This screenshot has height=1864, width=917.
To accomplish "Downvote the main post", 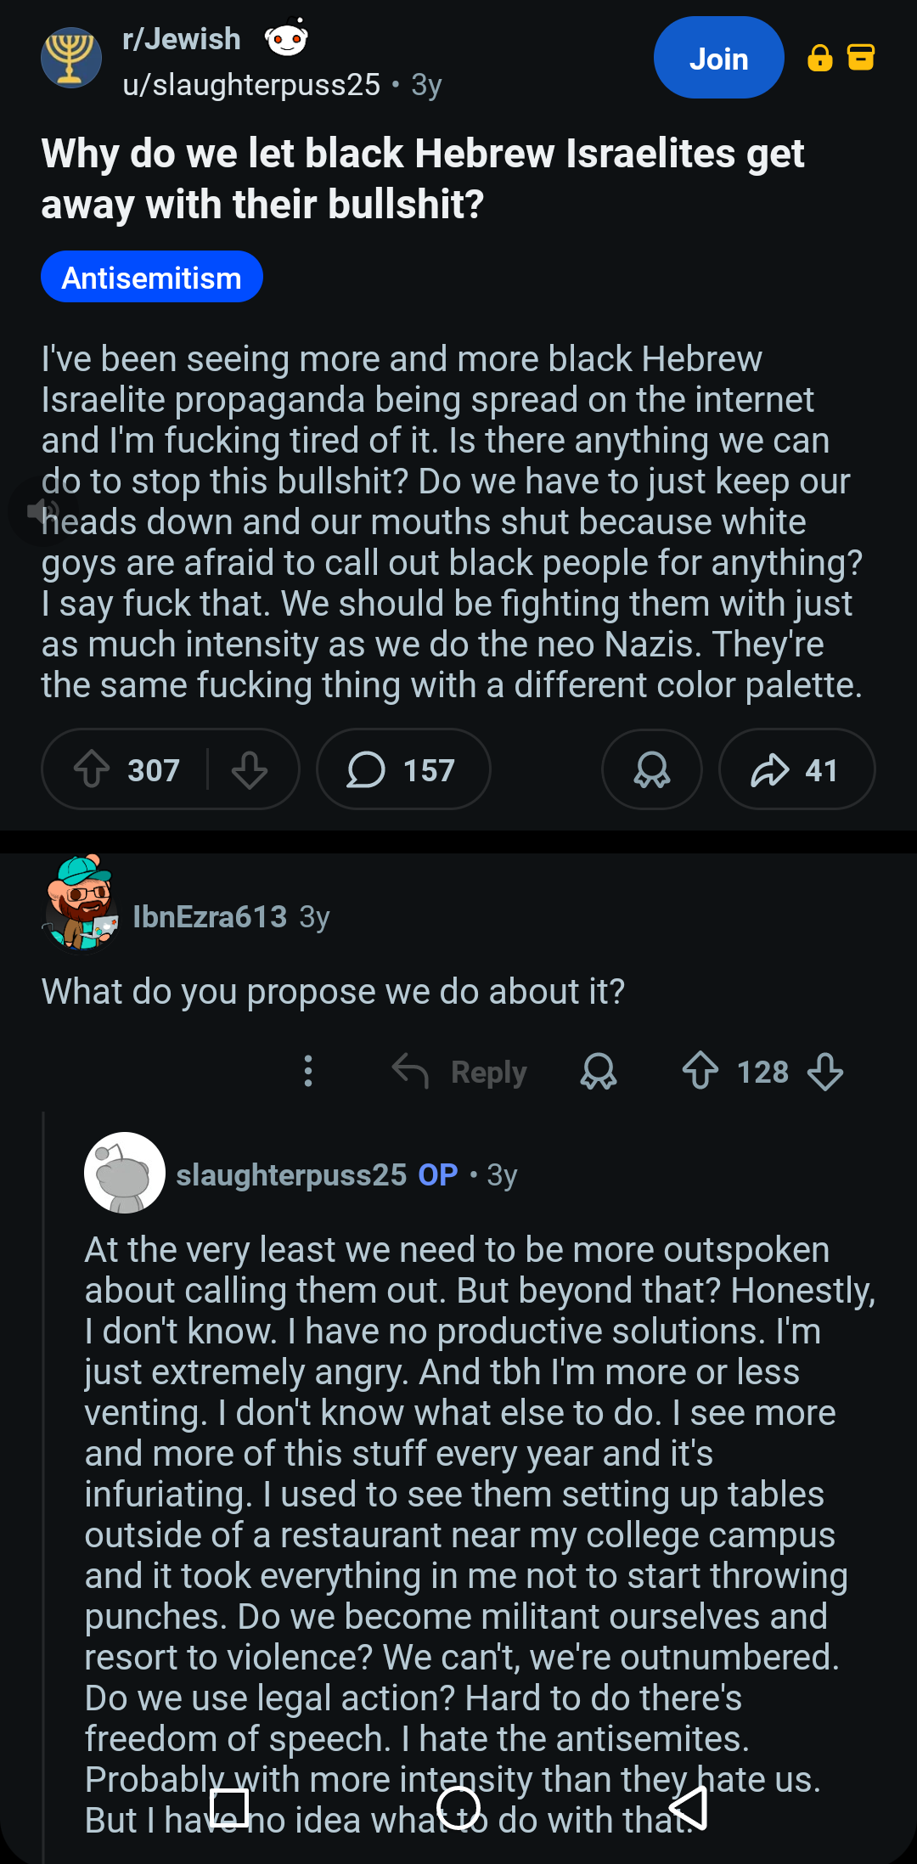I will coord(250,769).
